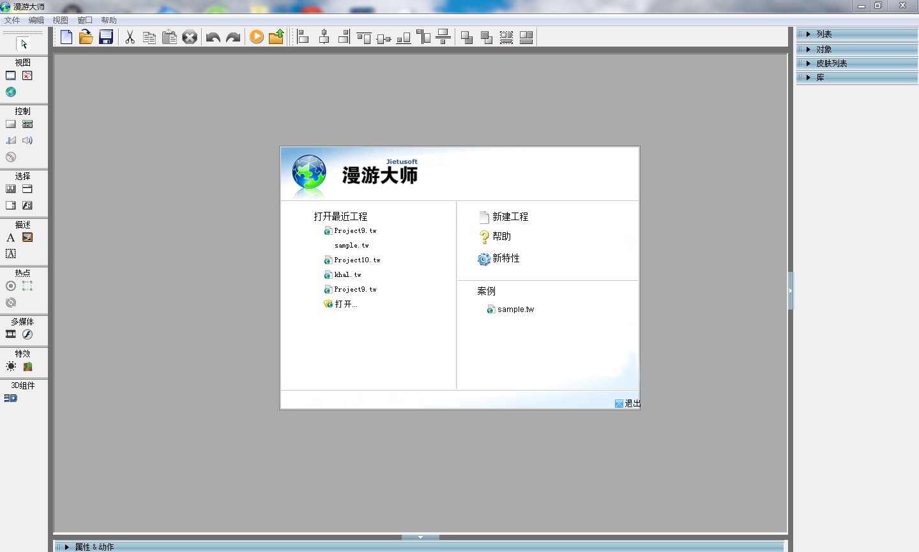The height and width of the screenshot is (552, 919).
Task: Collapse right side panel via splitter arrow
Action: coord(791,290)
